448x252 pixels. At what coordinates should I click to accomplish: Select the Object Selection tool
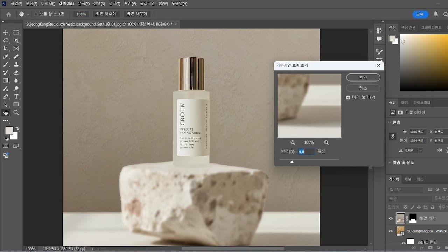pyautogui.click(x=16, y=41)
